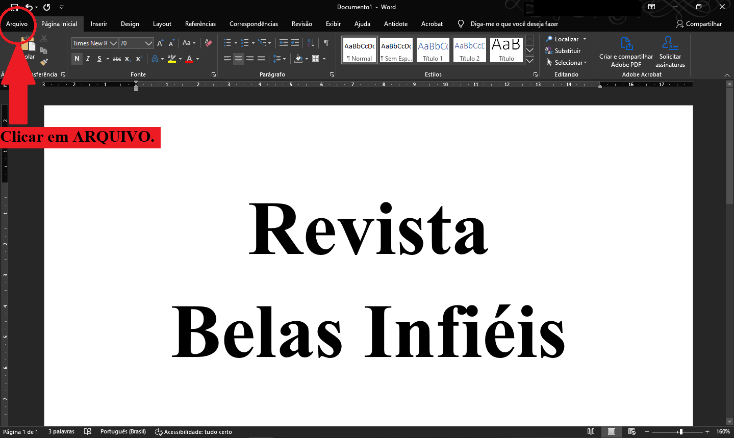Open the font size dropdown showing 70
The image size is (734, 438).
[x=148, y=43]
